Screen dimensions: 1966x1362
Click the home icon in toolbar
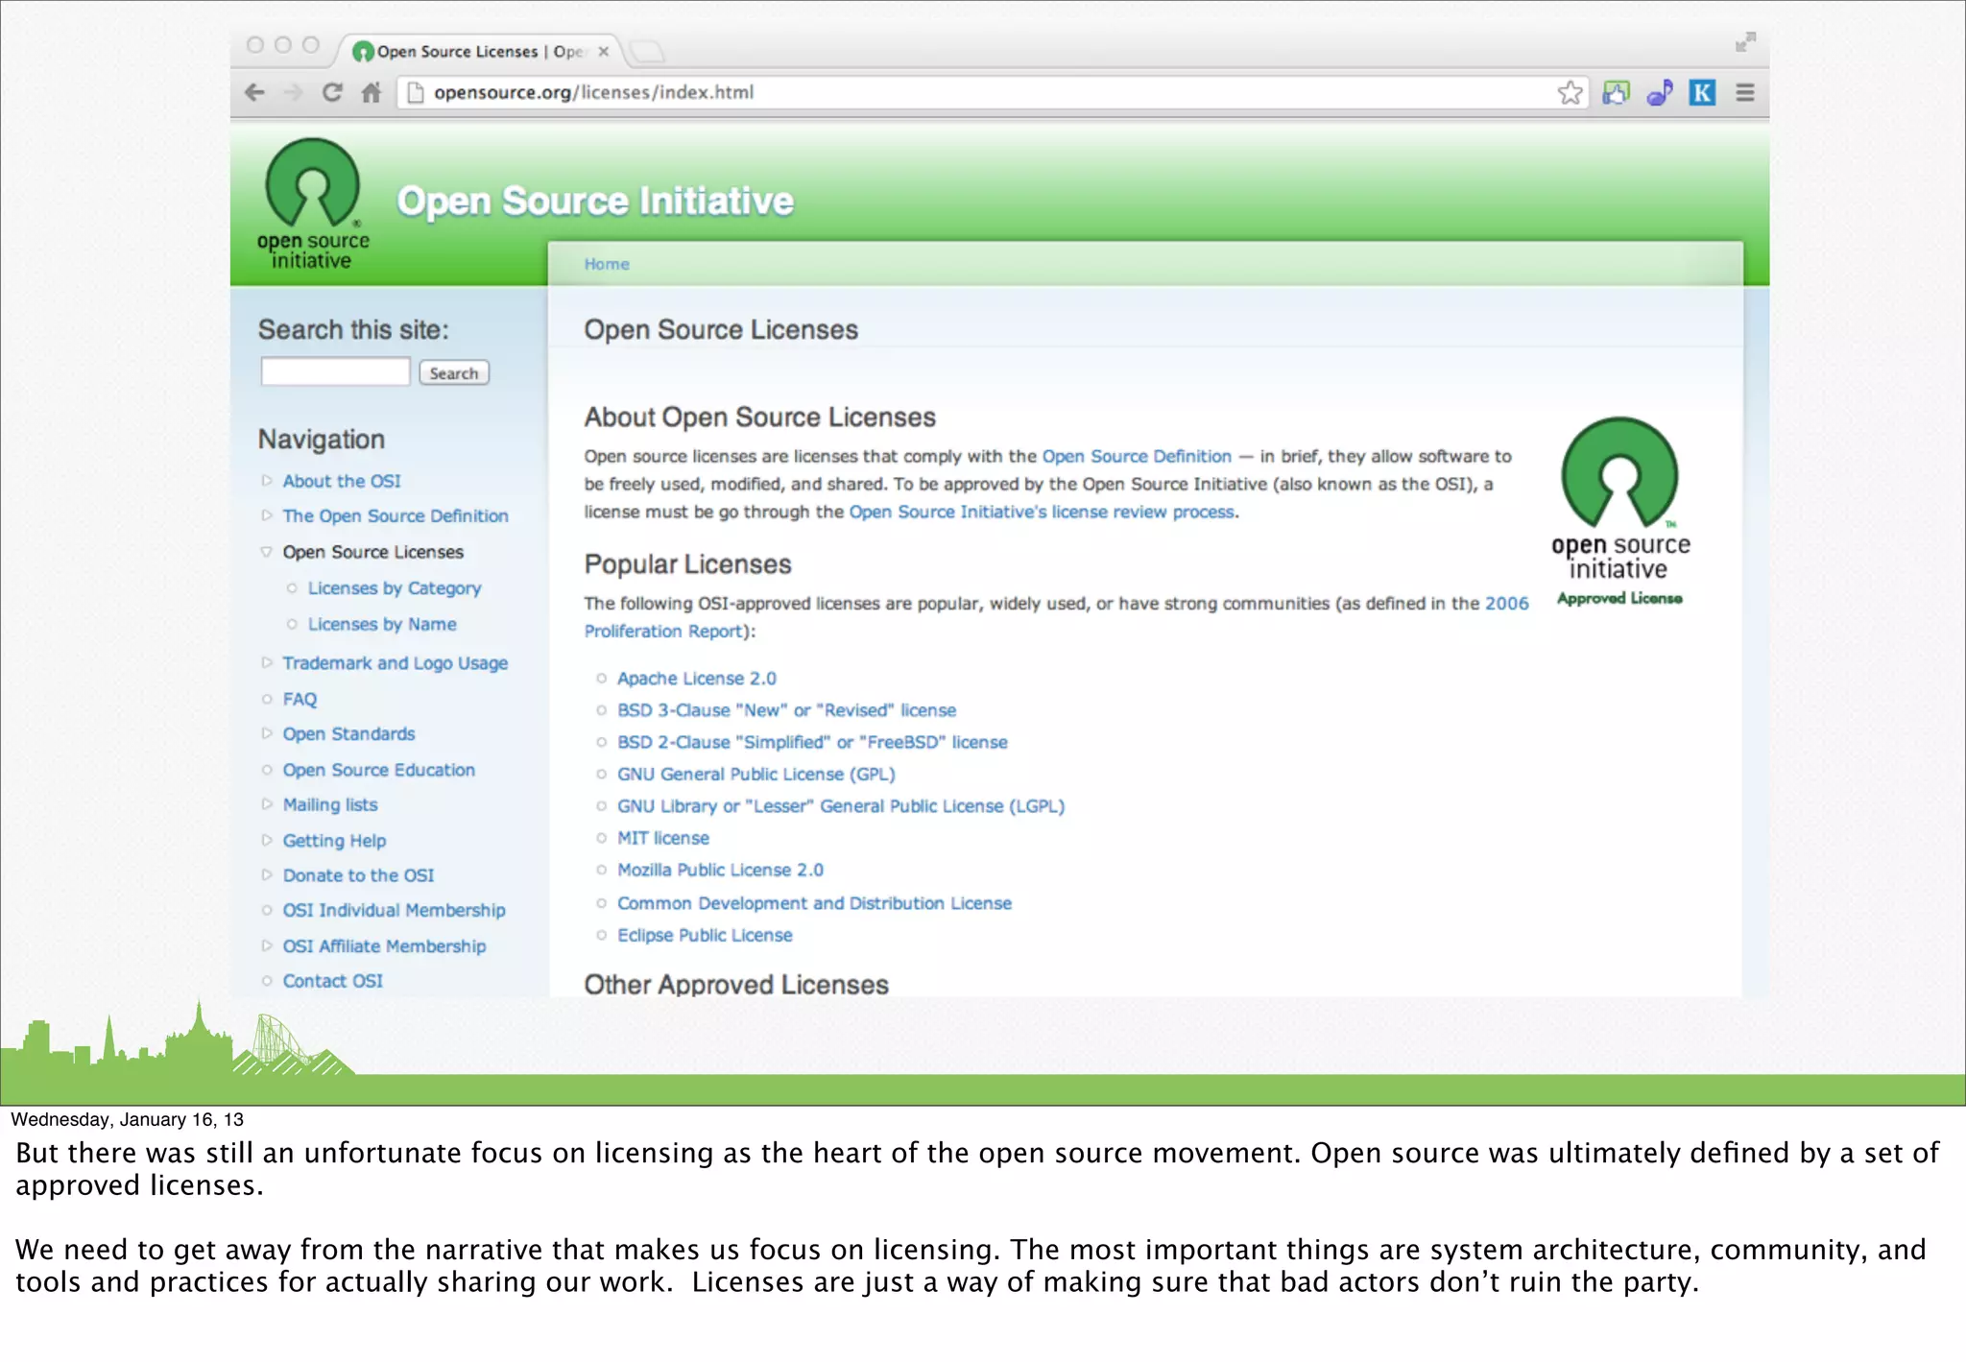[x=372, y=93]
